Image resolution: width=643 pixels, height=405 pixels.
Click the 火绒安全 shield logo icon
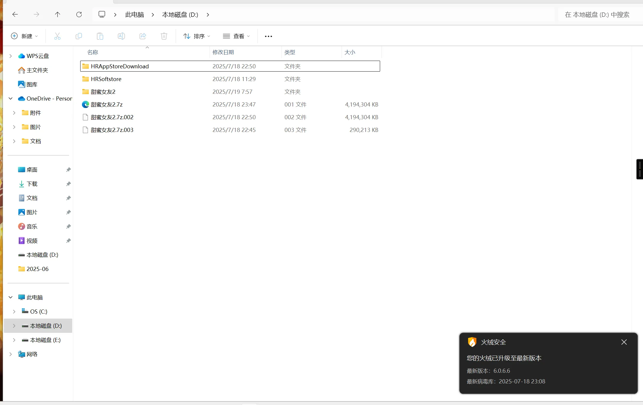pyautogui.click(x=472, y=342)
